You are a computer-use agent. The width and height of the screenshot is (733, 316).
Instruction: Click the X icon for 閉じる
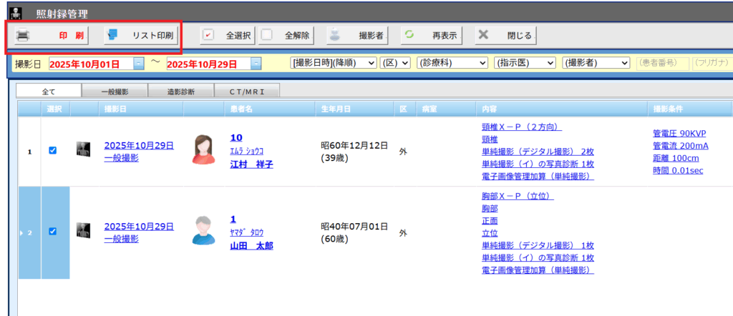[x=484, y=35]
